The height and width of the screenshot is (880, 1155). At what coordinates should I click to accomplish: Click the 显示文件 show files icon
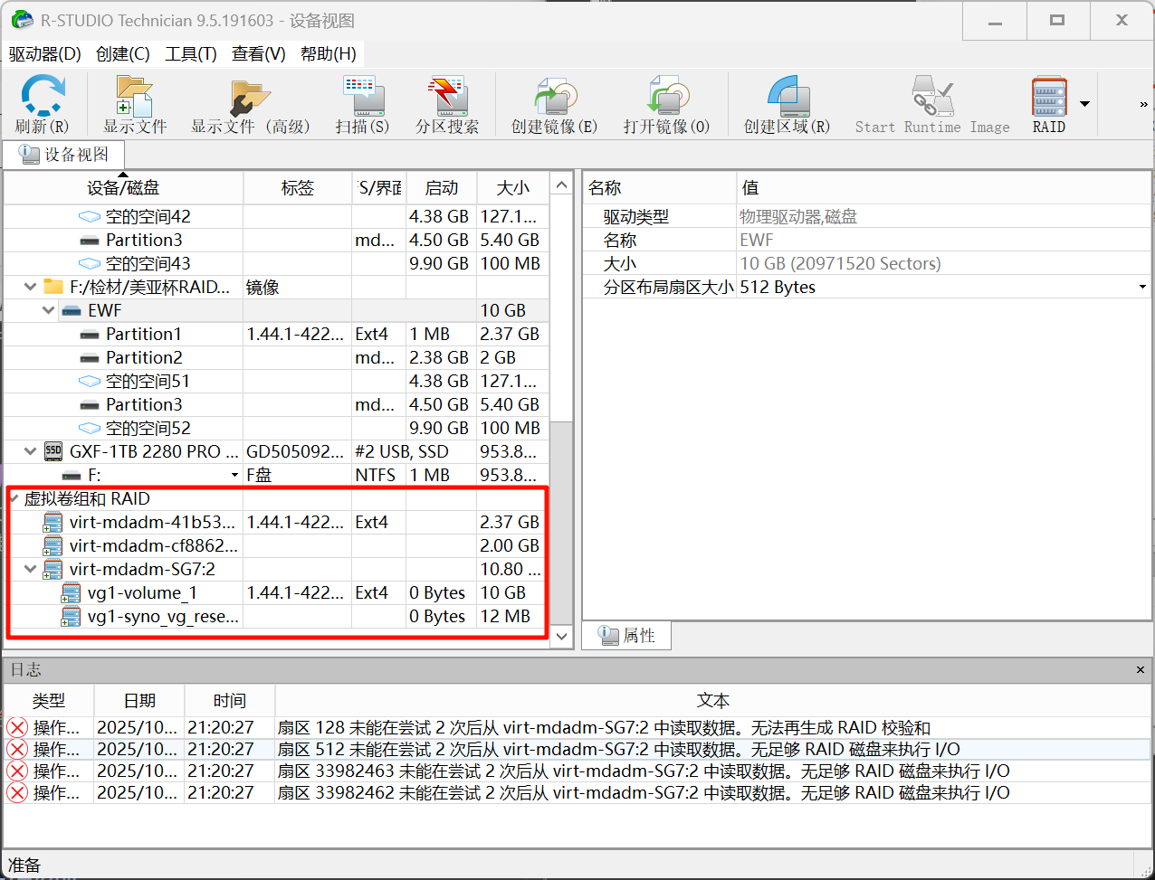click(x=135, y=96)
